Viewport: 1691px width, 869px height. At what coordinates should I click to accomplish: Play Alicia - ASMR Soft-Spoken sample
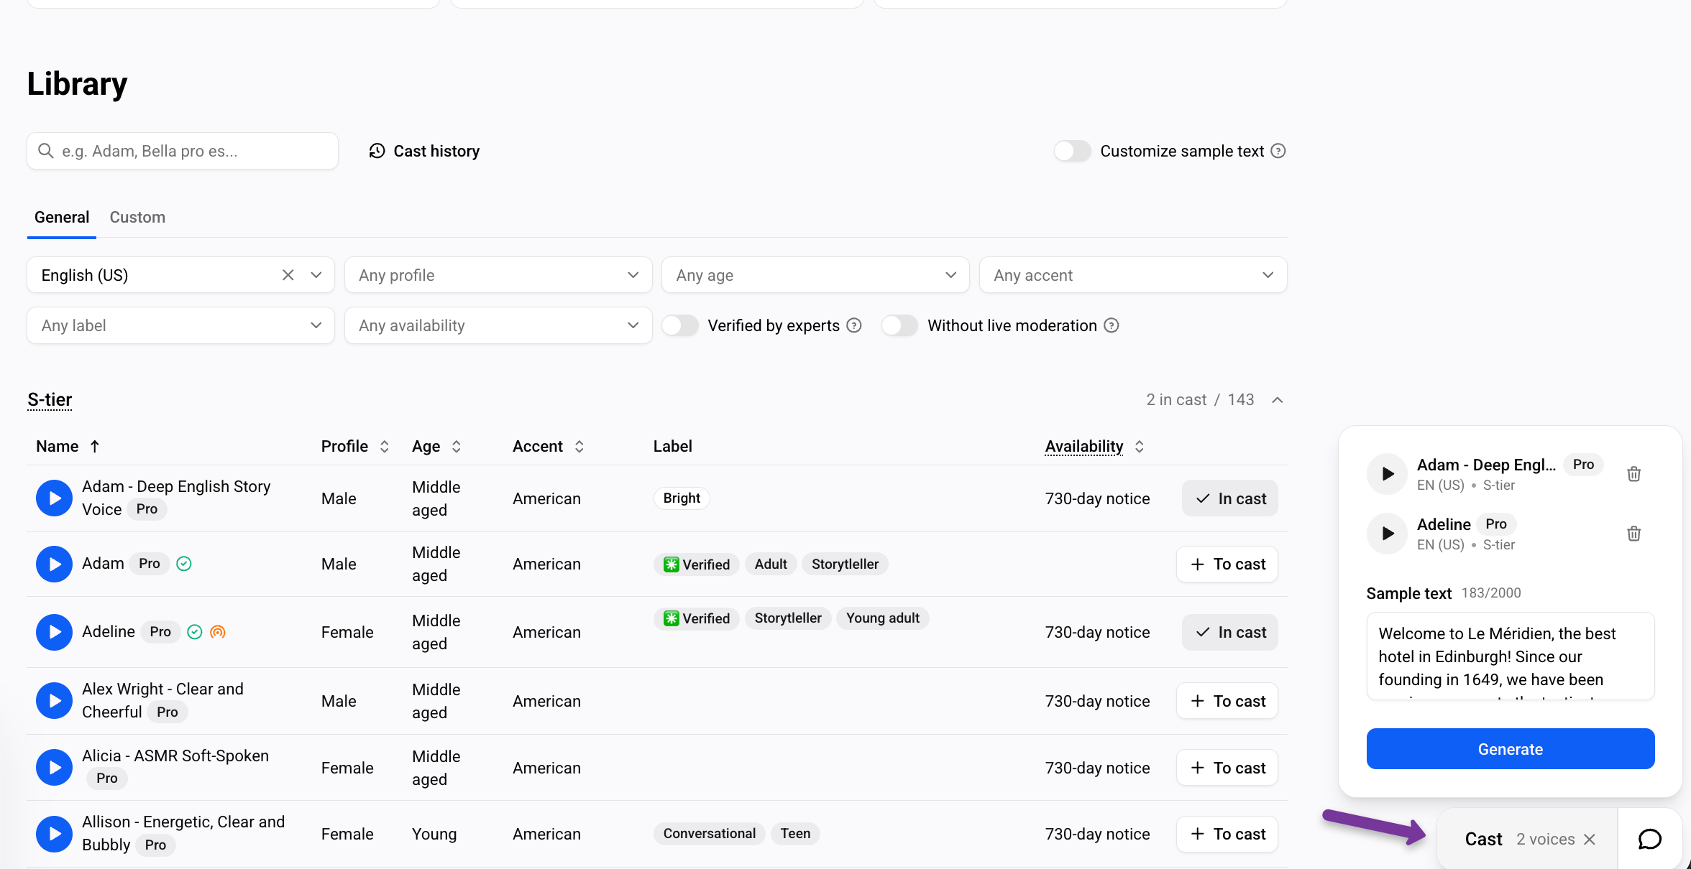(54, 767)
